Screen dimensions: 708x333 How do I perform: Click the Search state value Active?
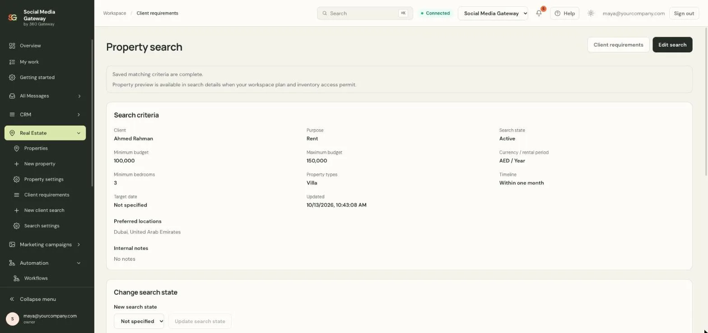click(507, 139)
